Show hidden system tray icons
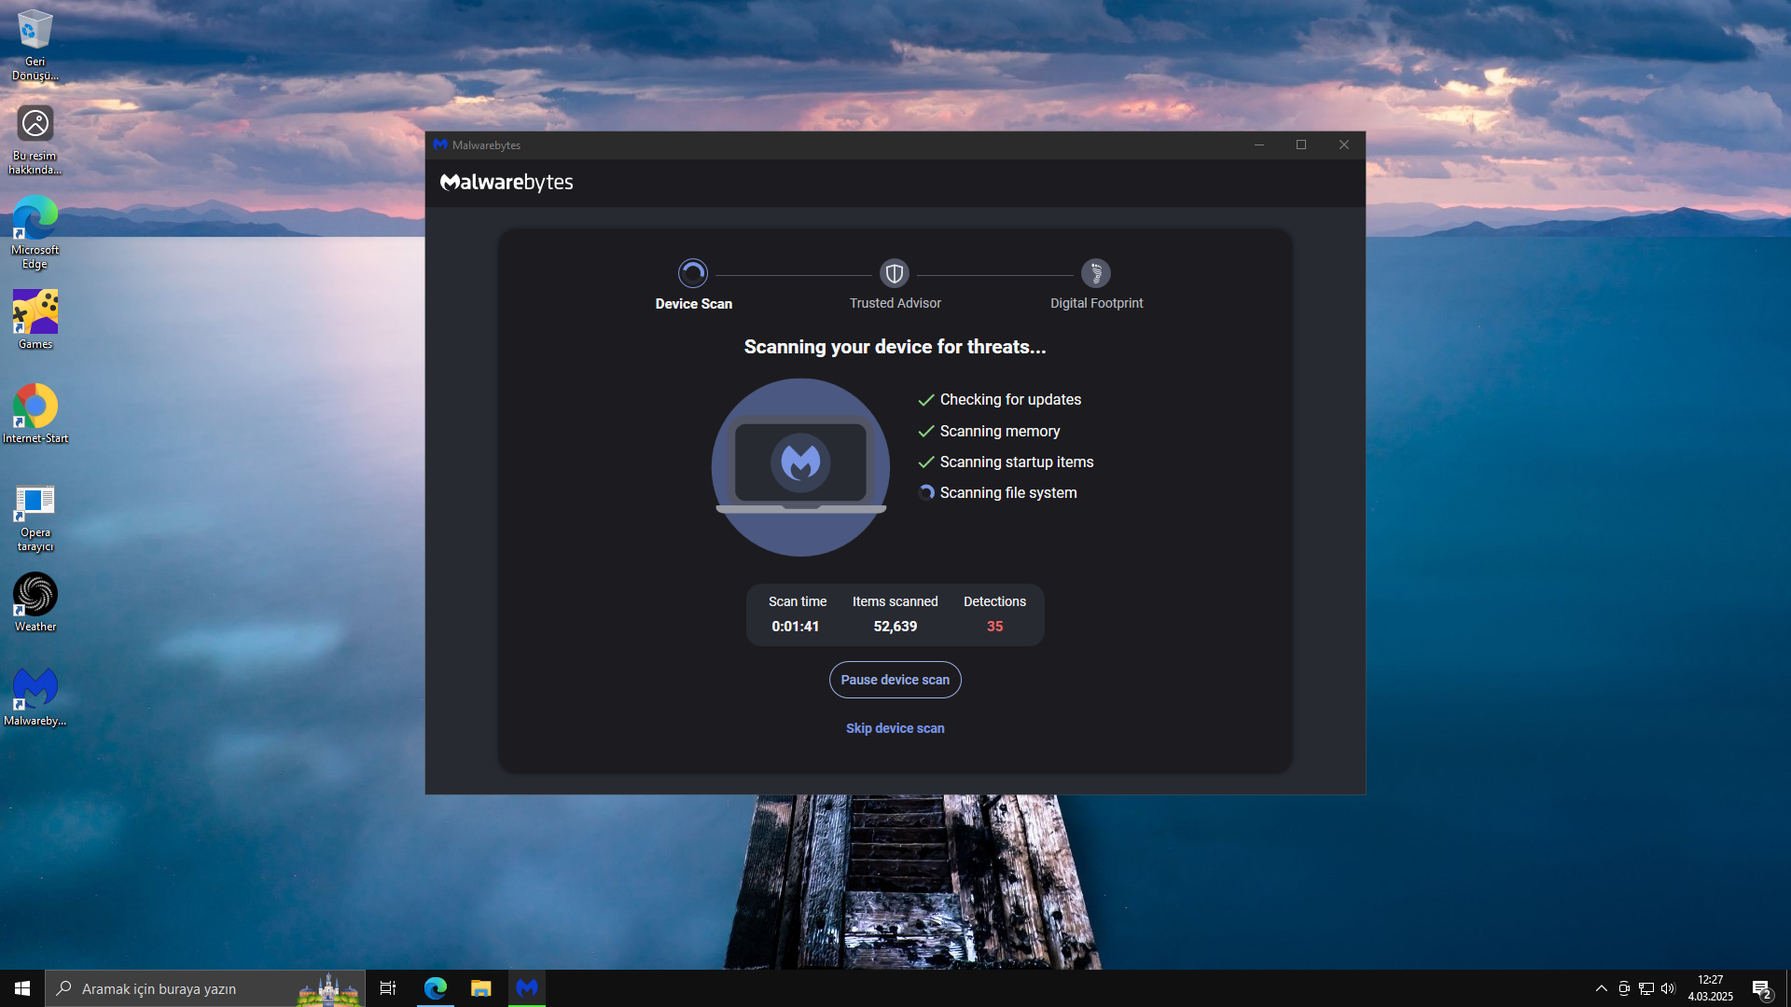 1601,988
